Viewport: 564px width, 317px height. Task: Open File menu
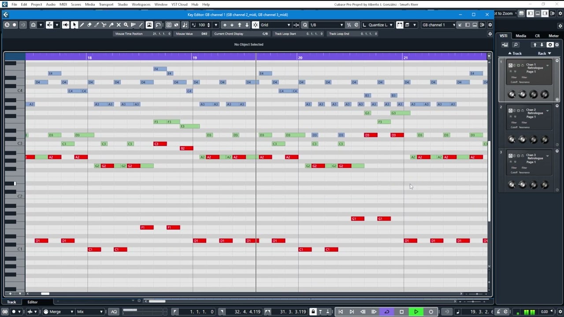15,4
